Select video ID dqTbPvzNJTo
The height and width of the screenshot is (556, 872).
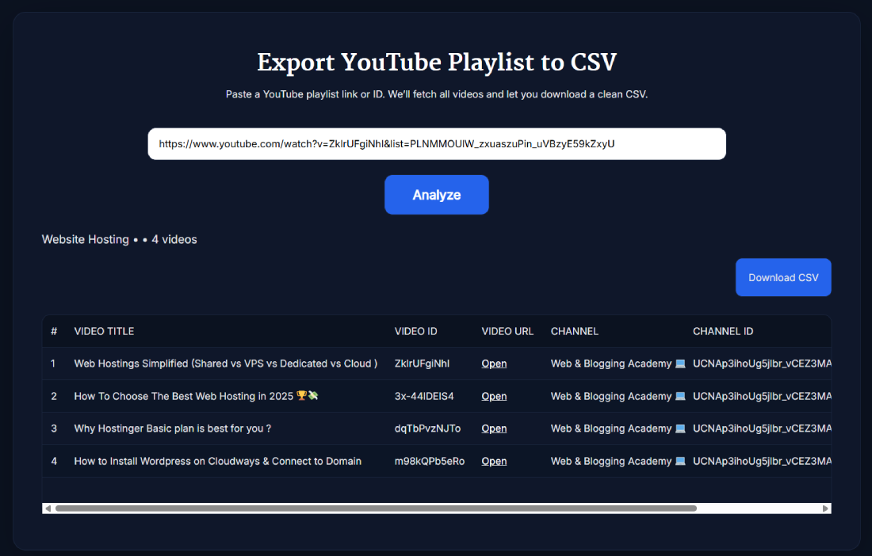click(427, 428)
